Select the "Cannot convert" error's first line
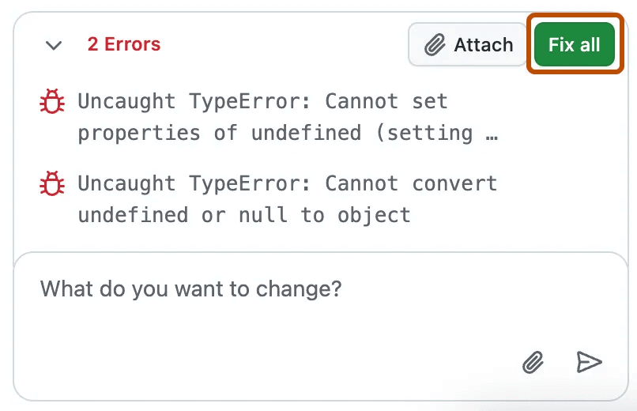The width and height of the screenshot is (637, 411). click(x=288, y=184)
